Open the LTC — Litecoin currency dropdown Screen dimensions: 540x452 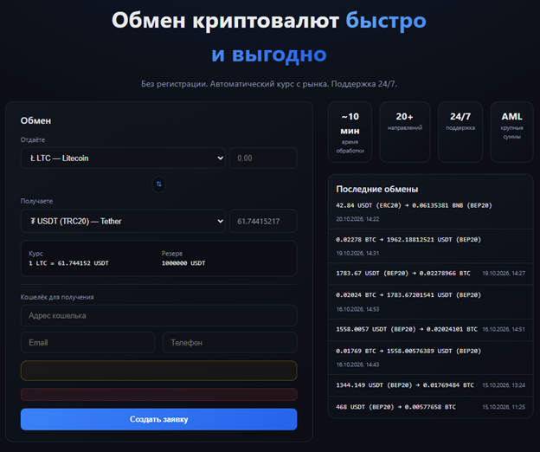click(123, 158)
